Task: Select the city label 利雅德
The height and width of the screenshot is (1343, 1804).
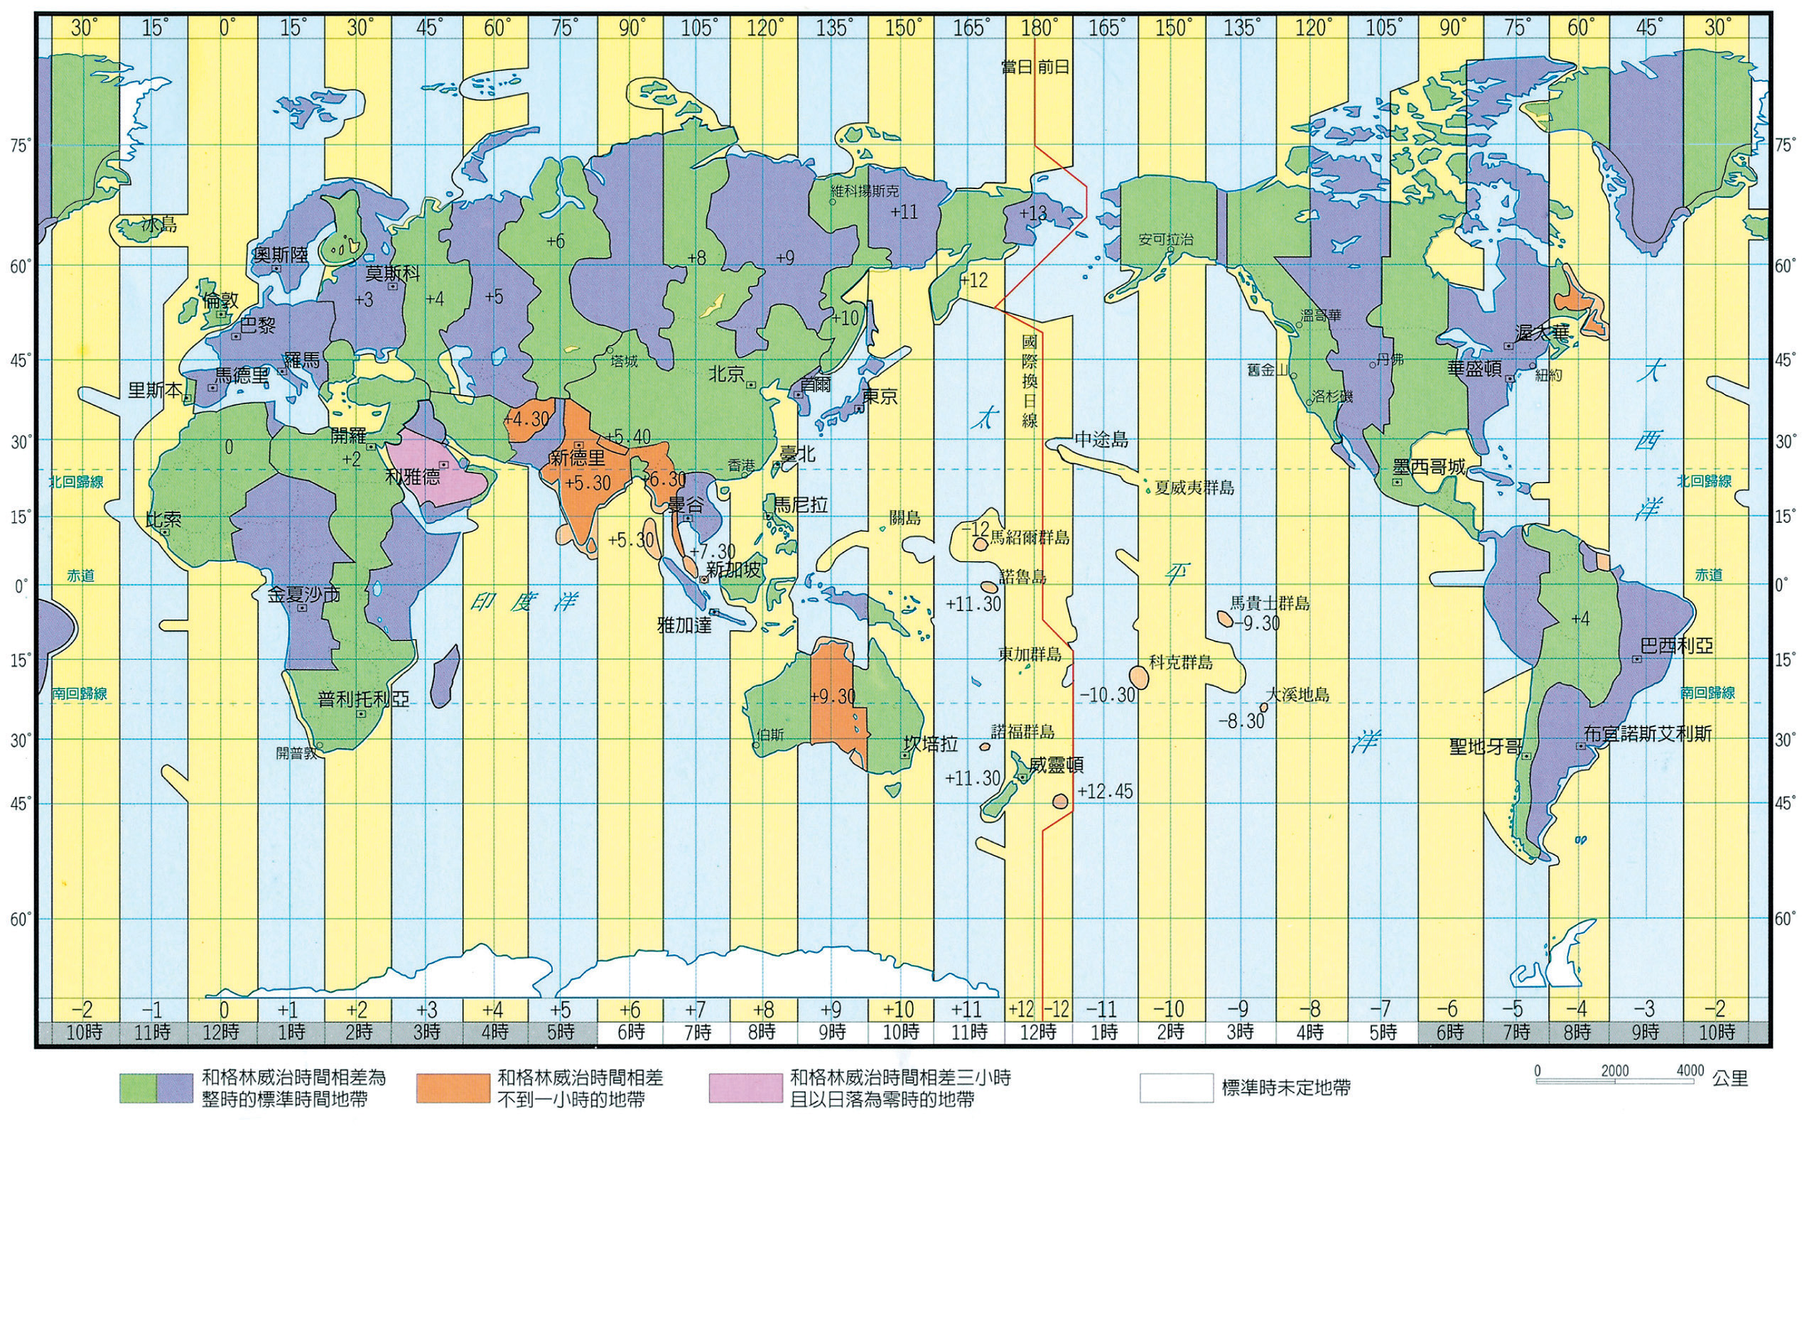Action: coord(412,476)
